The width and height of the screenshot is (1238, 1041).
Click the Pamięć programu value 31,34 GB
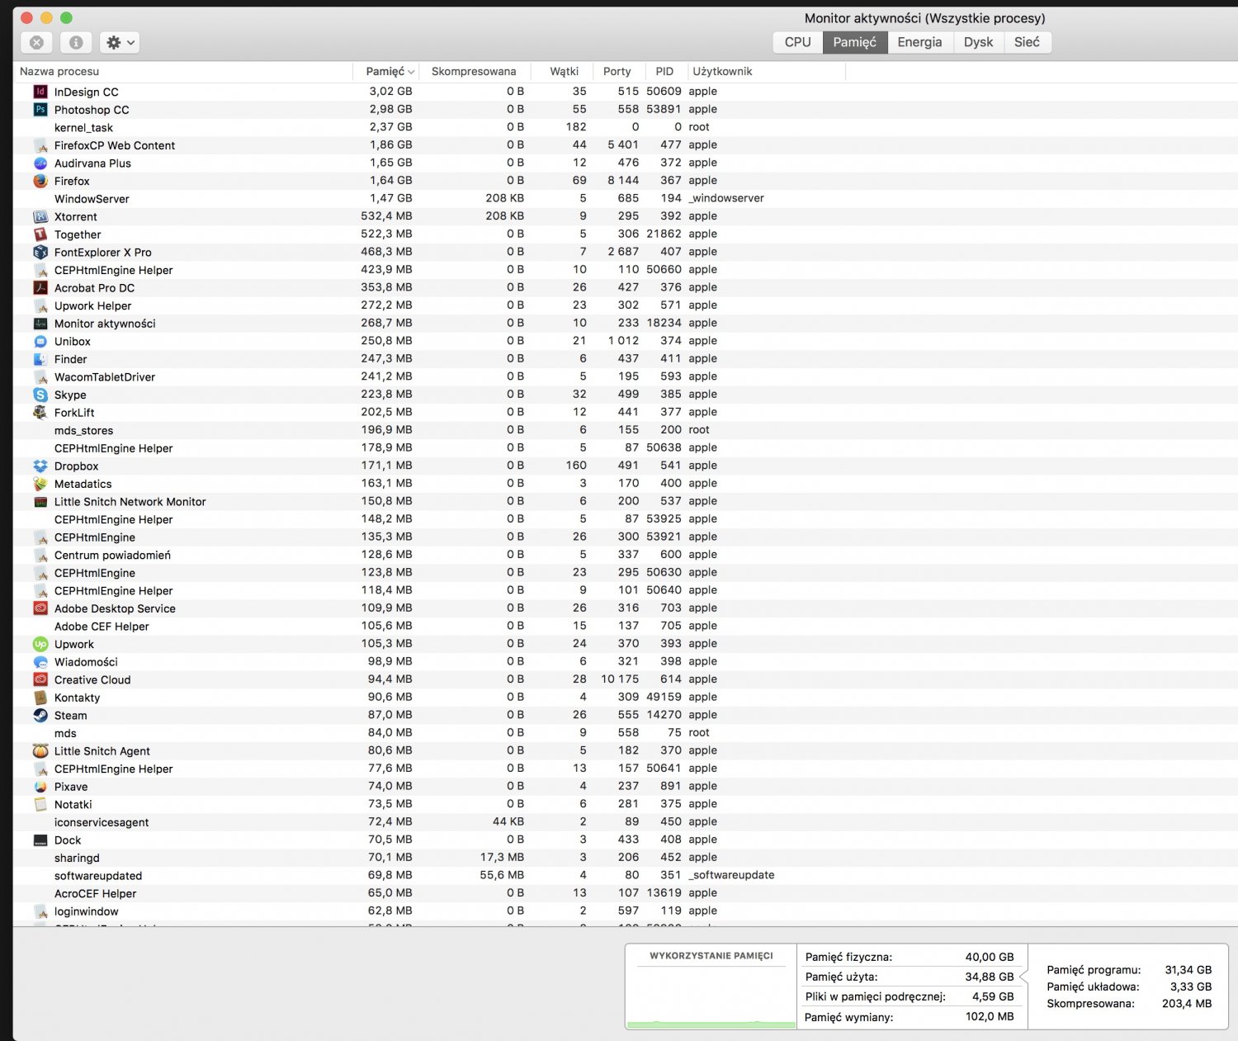click(1188, 970)
